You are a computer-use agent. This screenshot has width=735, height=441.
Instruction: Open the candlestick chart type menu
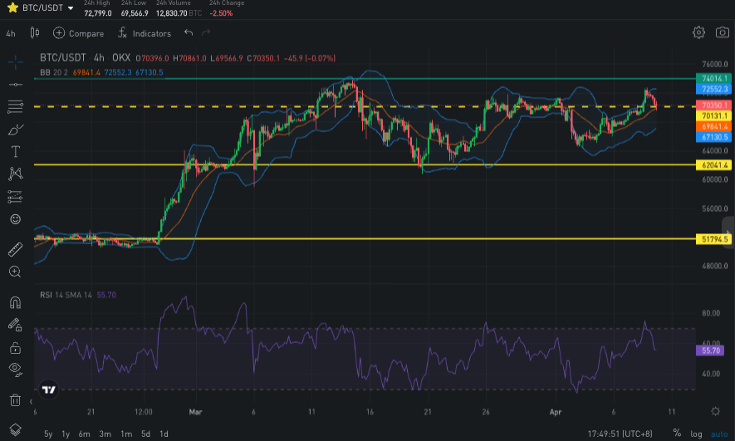click(x=35, y=33)
